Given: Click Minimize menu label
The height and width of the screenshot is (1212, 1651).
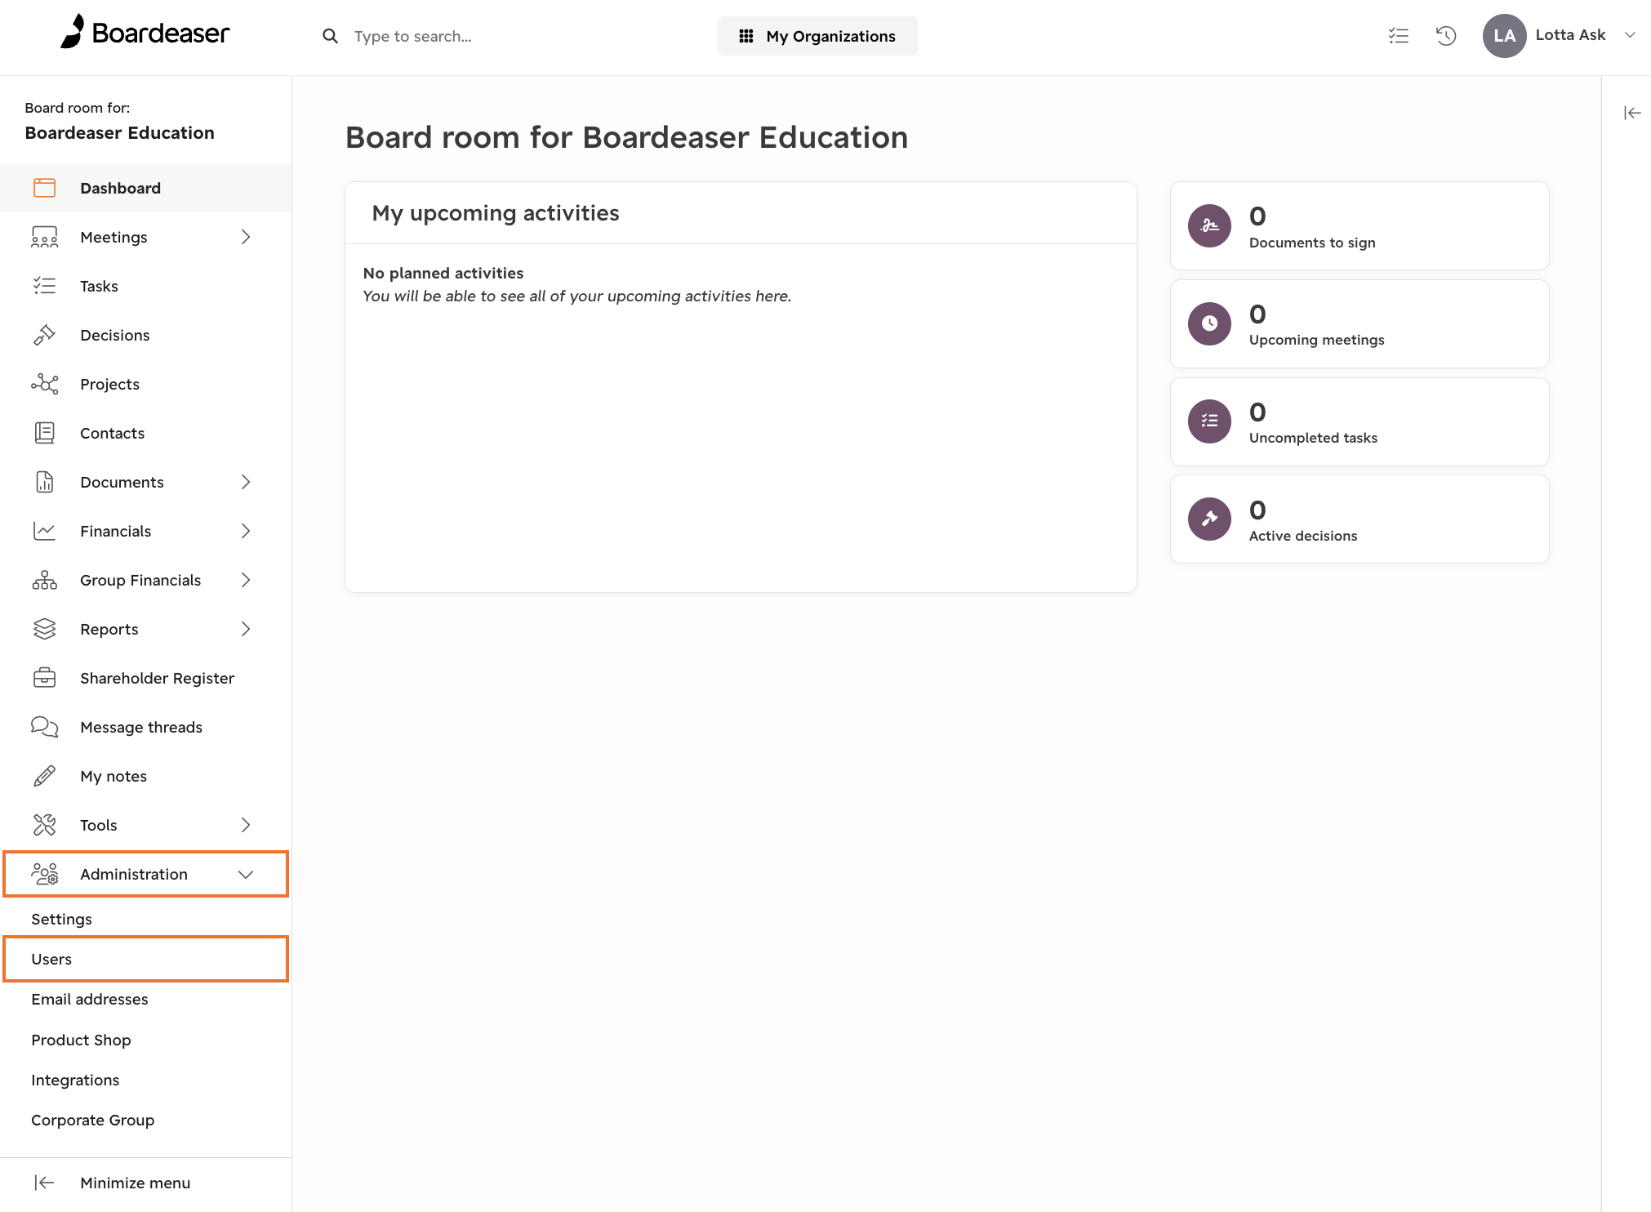Looking at the screenshot, I should pos(135,1183).
